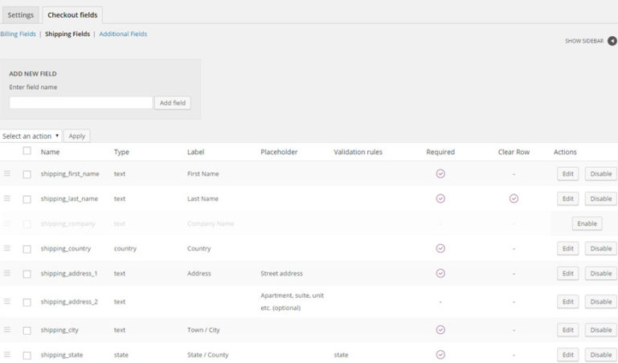This screenshot has height=363, width=618.
Task: Click drag handle icon for shipping_country row
Action: (x=7, y=248)
